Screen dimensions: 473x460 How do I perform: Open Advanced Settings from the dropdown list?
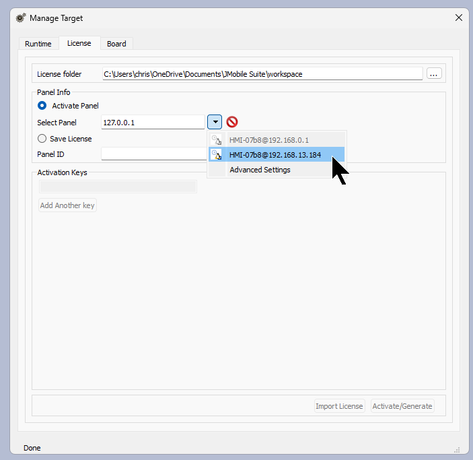tap(277, 170)
